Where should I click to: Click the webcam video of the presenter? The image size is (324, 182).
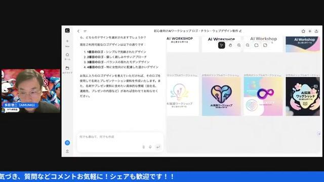pyautogui.click(x=31, y=91)
